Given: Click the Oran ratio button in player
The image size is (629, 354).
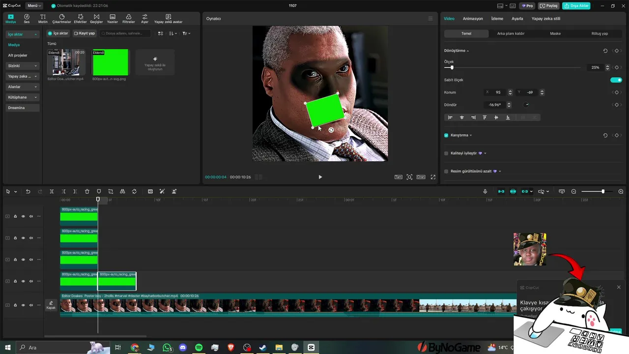Looking at the screenshot, I should pos(421,177).
